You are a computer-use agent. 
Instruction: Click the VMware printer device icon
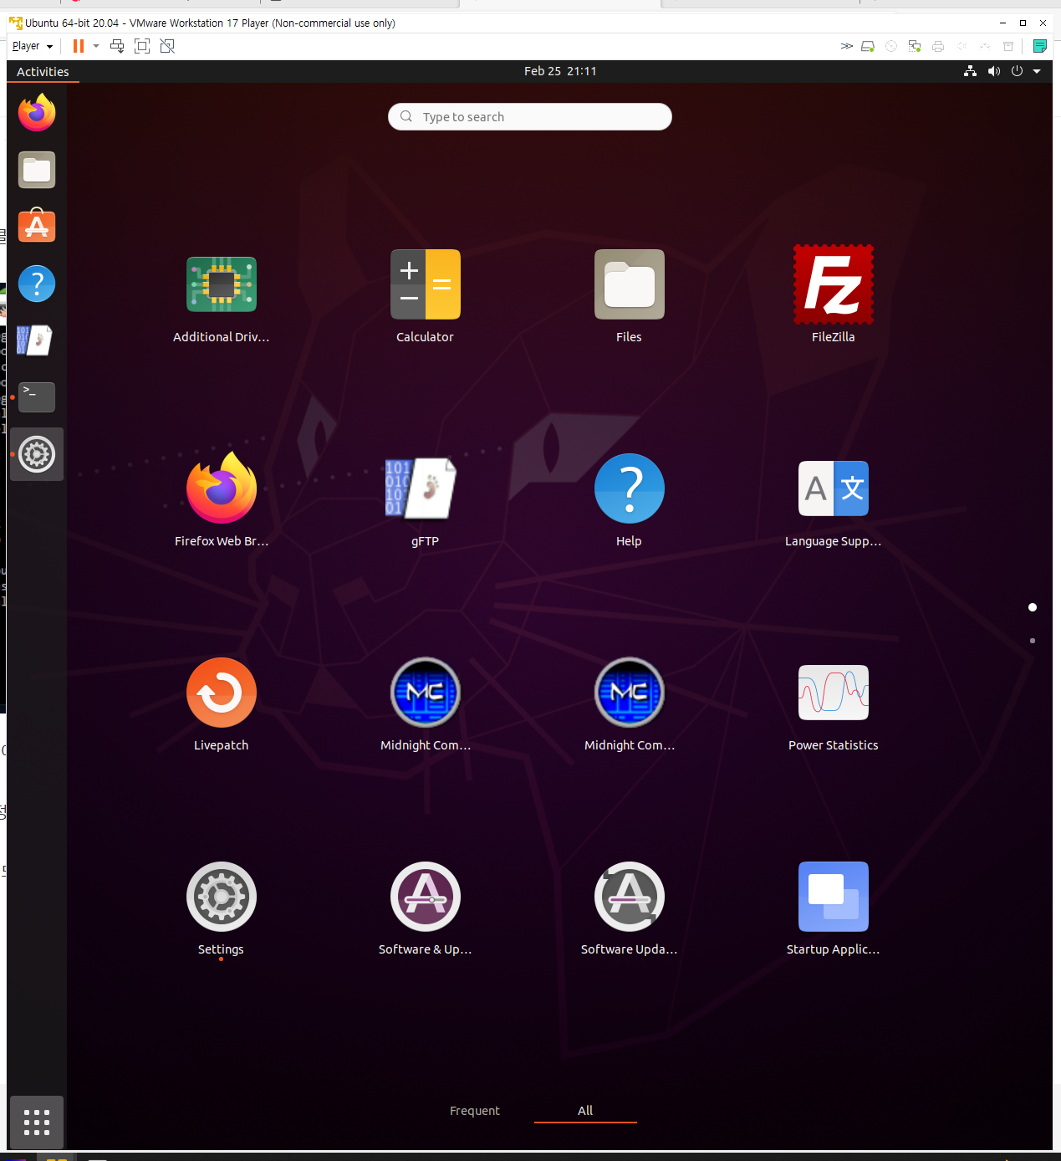point(938,46)
